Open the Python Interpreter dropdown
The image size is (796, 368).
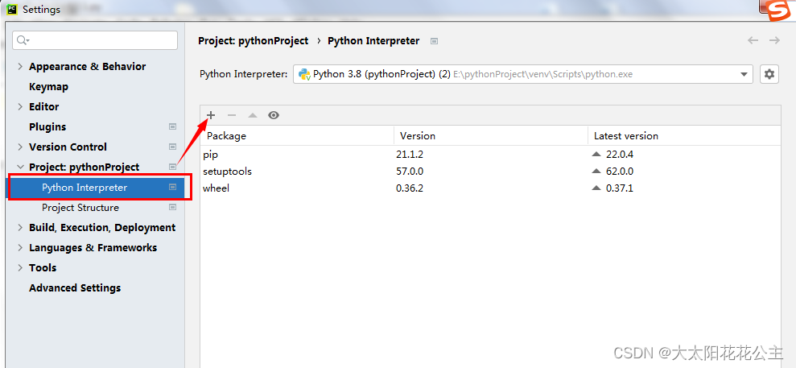coord(523,74)
